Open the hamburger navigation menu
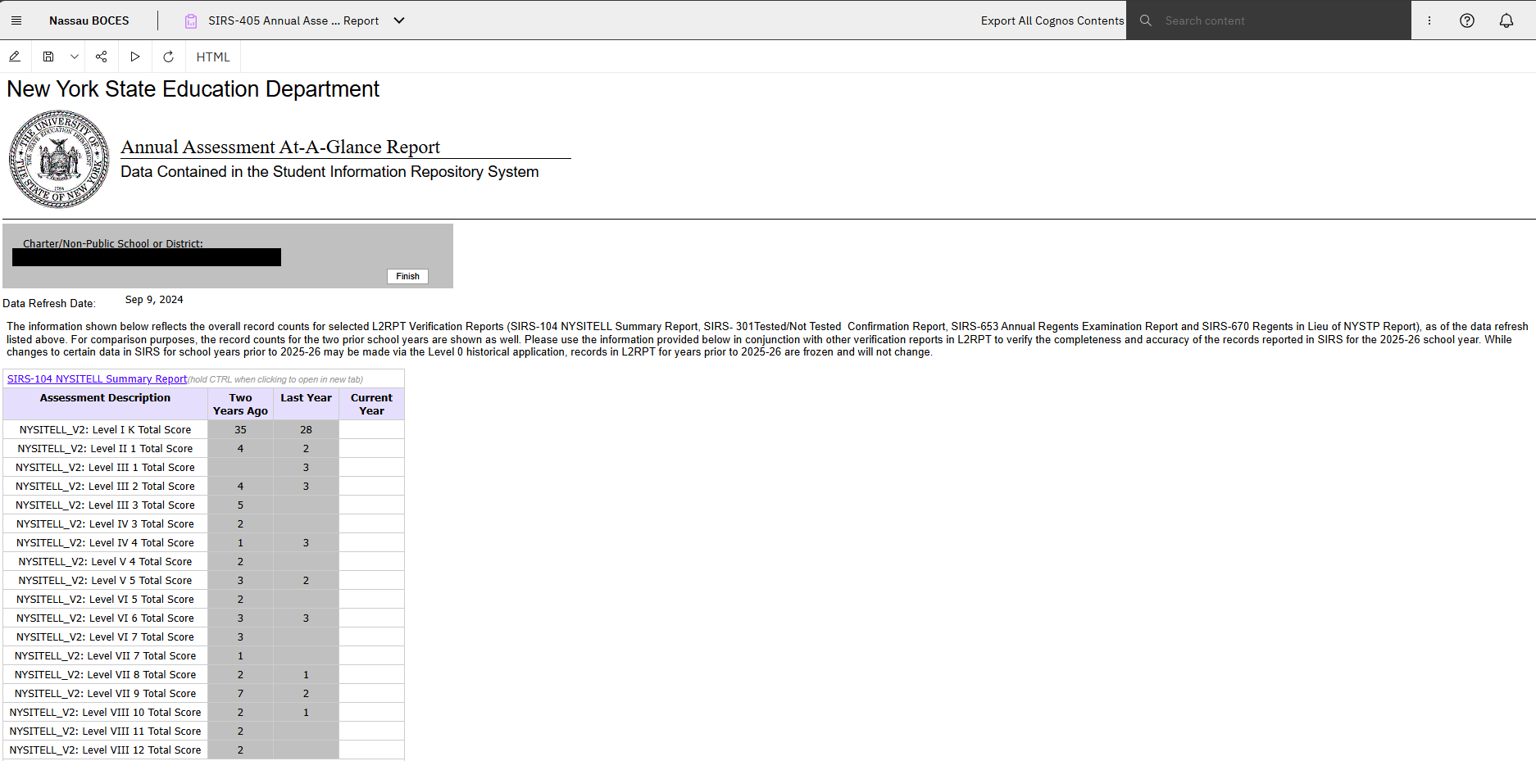Screen dimensions: 1536x761 (16, 20)
